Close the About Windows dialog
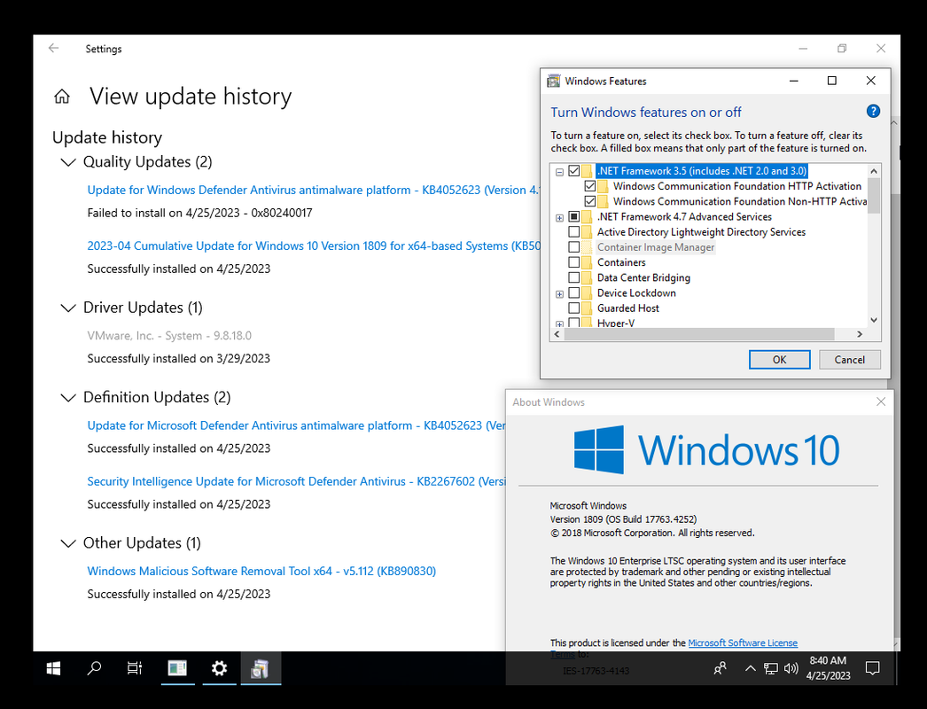 (880, 401)
